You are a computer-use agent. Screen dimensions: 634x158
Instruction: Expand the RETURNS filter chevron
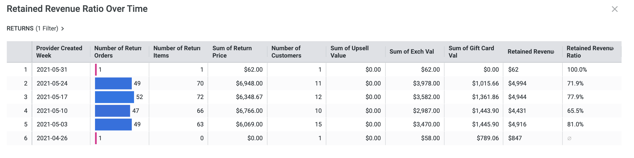click(x=62, y=29)
